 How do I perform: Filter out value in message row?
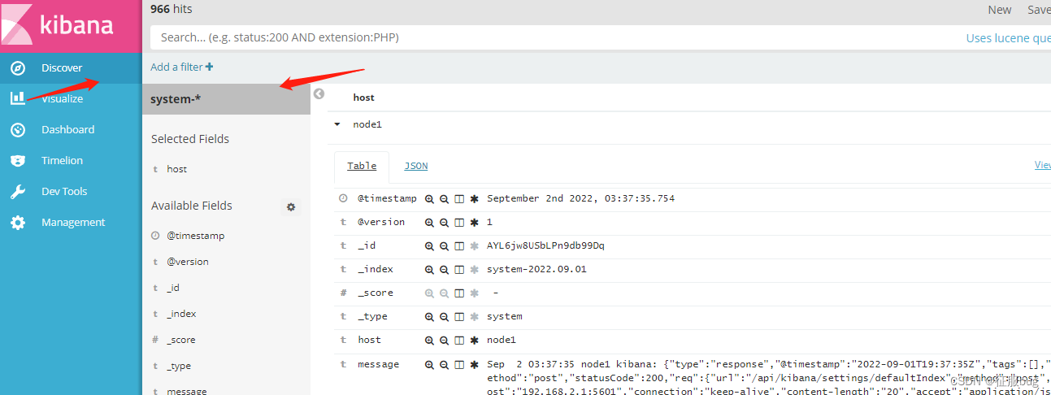pyautogui.click(x=444, y=364)
